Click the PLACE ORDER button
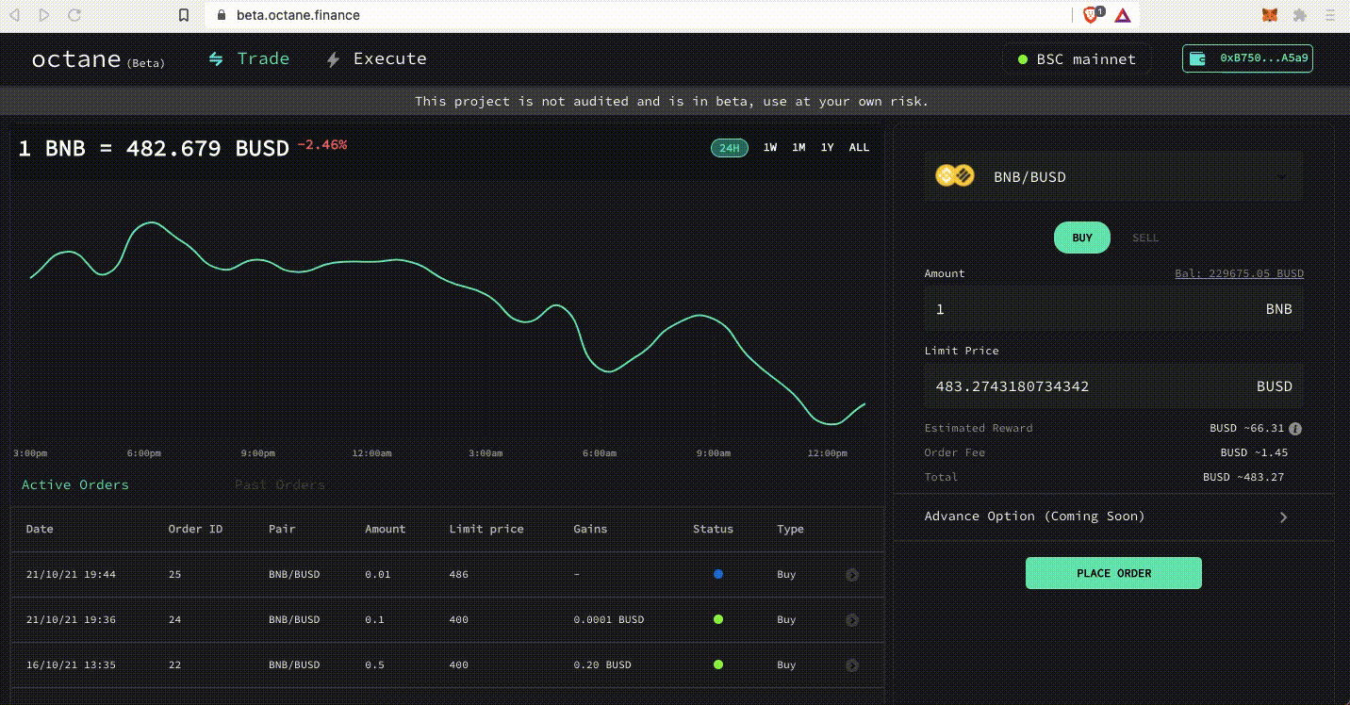The height and width of the screenshot is (705, 1350). click(1113, 573)
